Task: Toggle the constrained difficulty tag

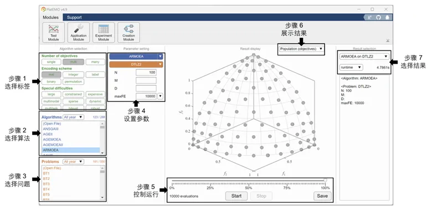Action: 73,94
